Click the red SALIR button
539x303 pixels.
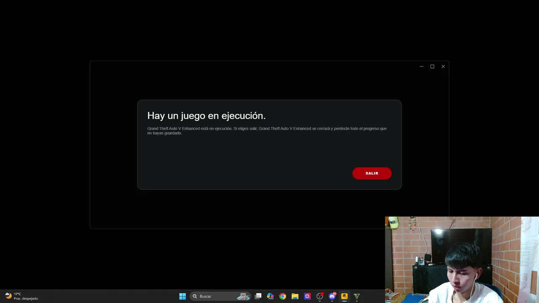pyautogui.click(x=372, y=173)
